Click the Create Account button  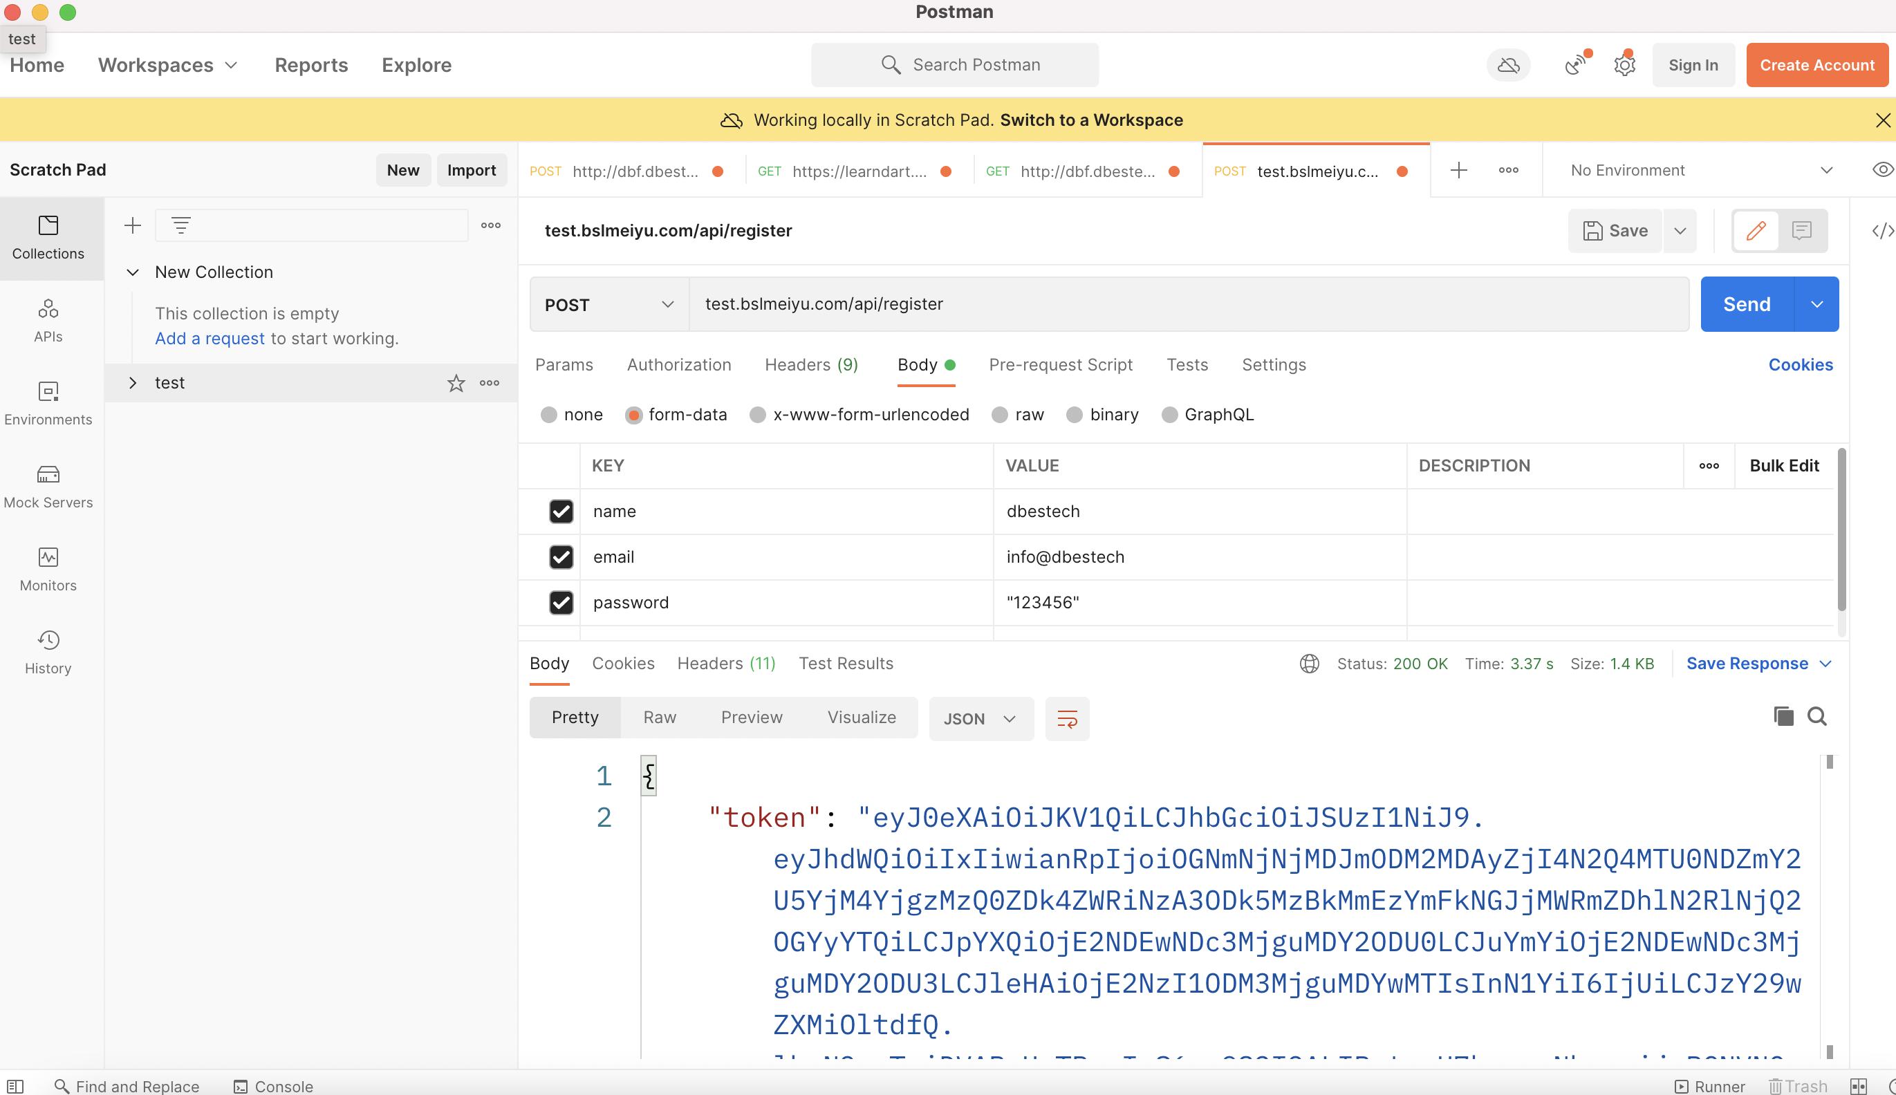tap(1816, 65)
